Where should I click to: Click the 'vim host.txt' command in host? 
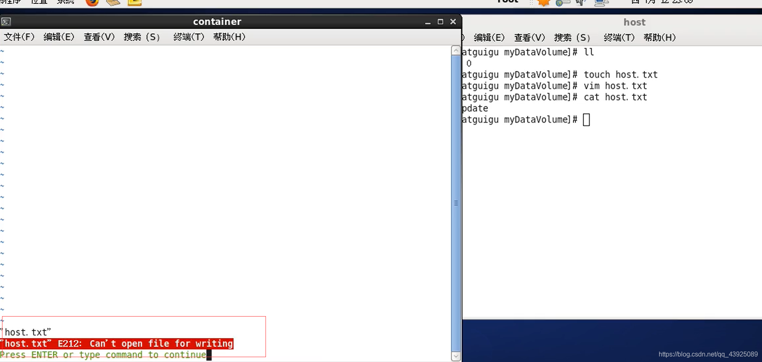[x=615, y=86]
